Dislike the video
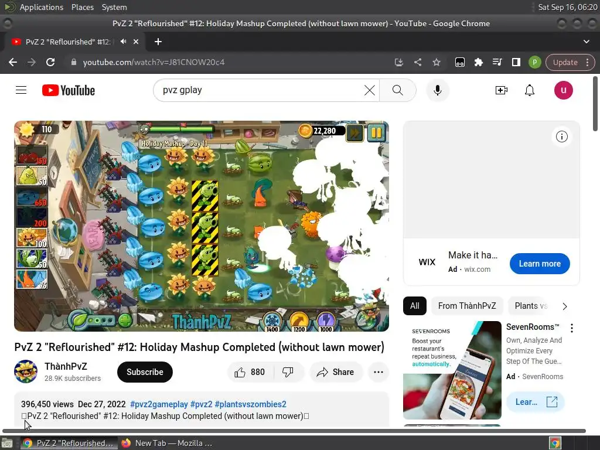 point(288,372)
